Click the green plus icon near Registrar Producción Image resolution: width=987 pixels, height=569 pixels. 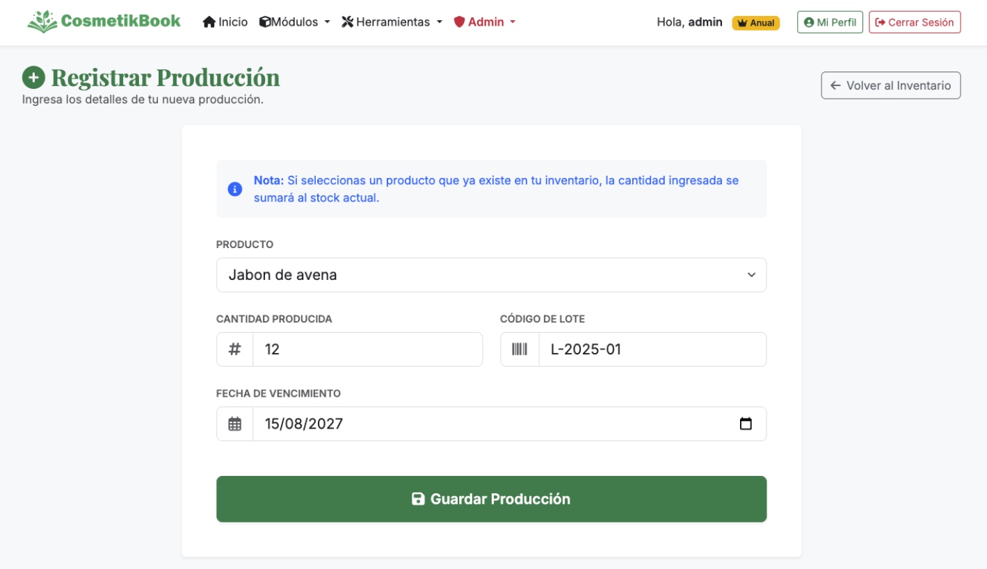(x=33, y=78)
